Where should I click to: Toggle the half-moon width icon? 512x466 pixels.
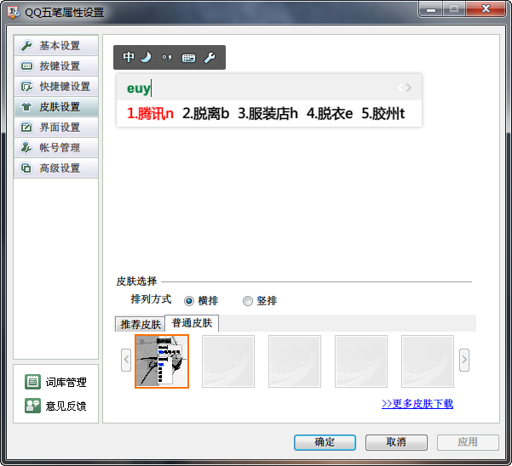tap(146, 57)
